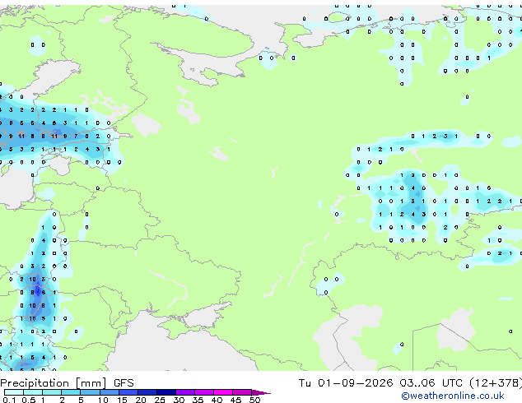The image size is (522, 403).
Task: Click the violet swatch between 30 and 35
Action: click(x=185, y=392)
